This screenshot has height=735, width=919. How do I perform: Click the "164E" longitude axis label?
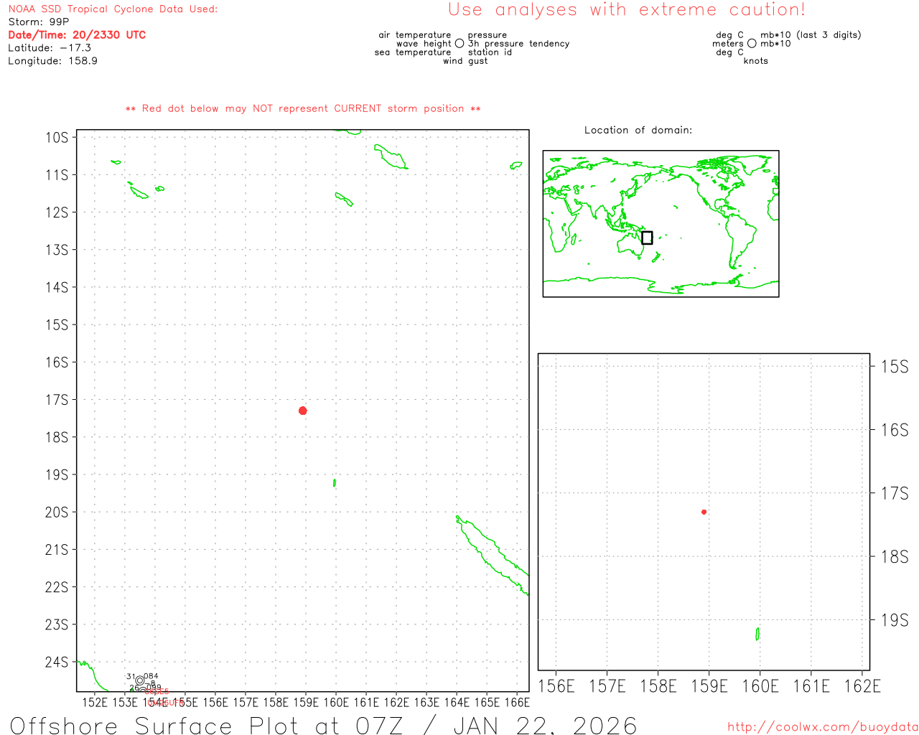click(457, 702)
